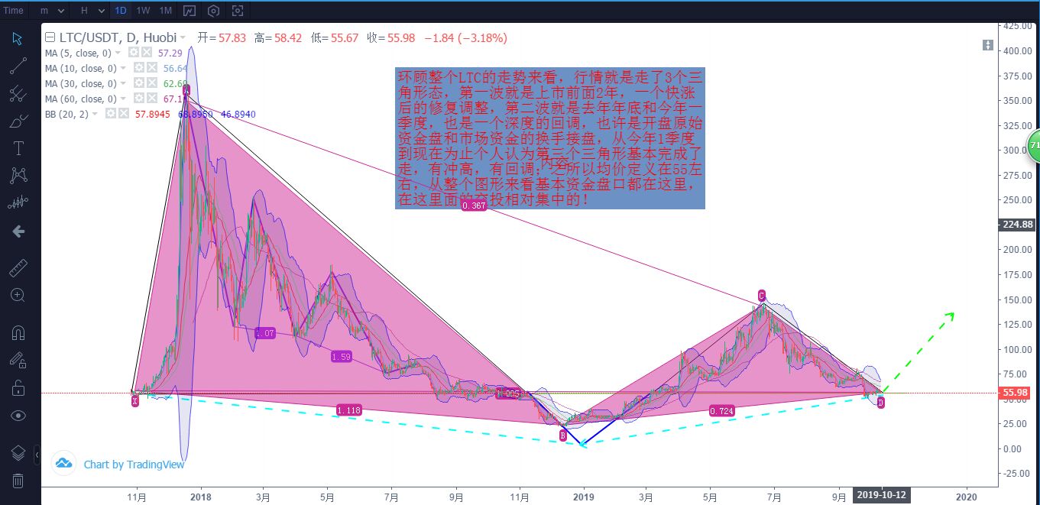Select the 1M timeframe
This screenshot has height=505, width=1040.
click(x=166, y=11)
